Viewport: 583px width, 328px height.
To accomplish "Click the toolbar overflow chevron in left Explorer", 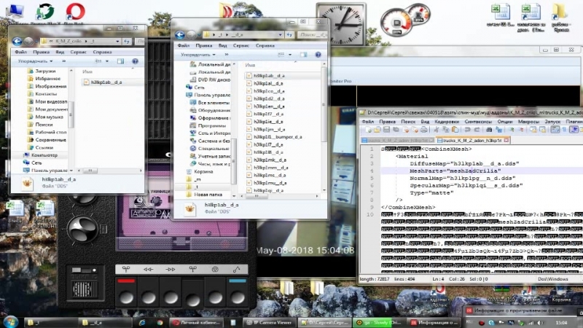I will click(x=64, y=61).
